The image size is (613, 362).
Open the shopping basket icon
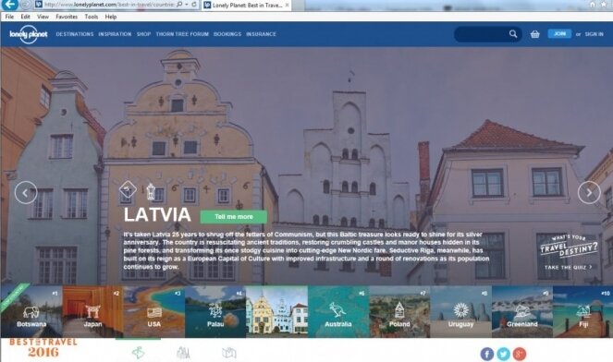(x=534, y=34)
